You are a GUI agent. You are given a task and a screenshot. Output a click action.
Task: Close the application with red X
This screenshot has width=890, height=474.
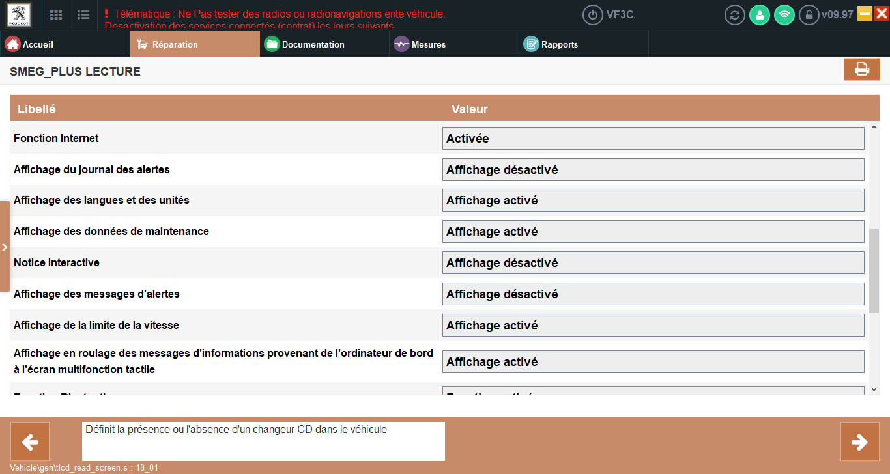882,14
